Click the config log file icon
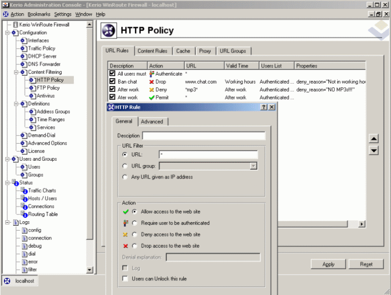The height and width of the screenshot is (295, 391). (25, 230)
